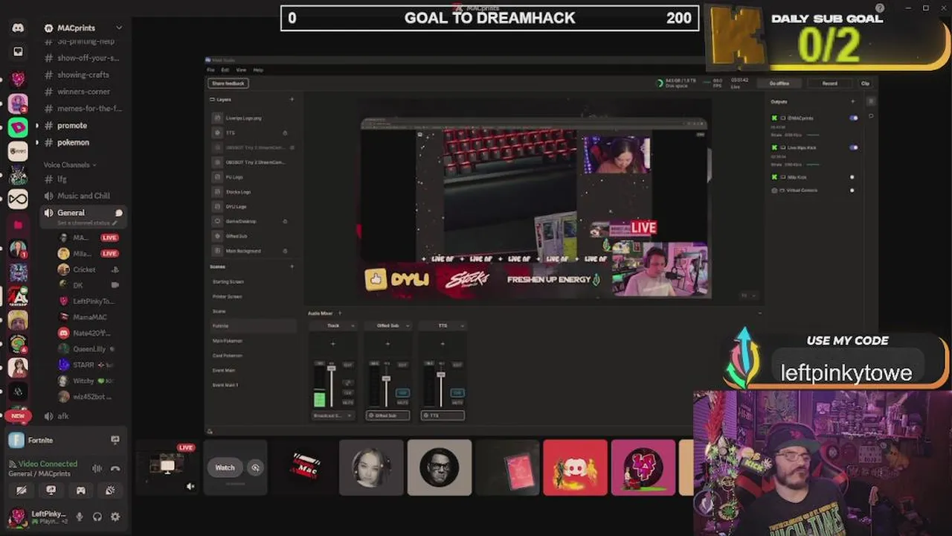Screen dimensions: 952x536
Task: Add a new output in Outputs panel
Action: click(x=853, y=101)
